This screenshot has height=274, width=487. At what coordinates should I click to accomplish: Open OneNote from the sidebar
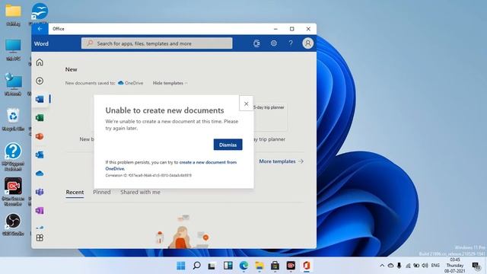click(40, 211)
